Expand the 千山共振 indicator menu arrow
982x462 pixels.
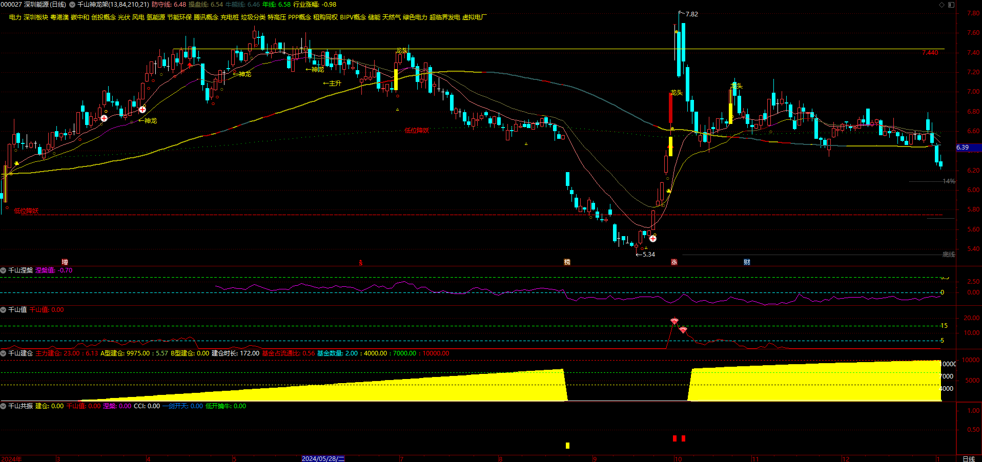(3, 406)
